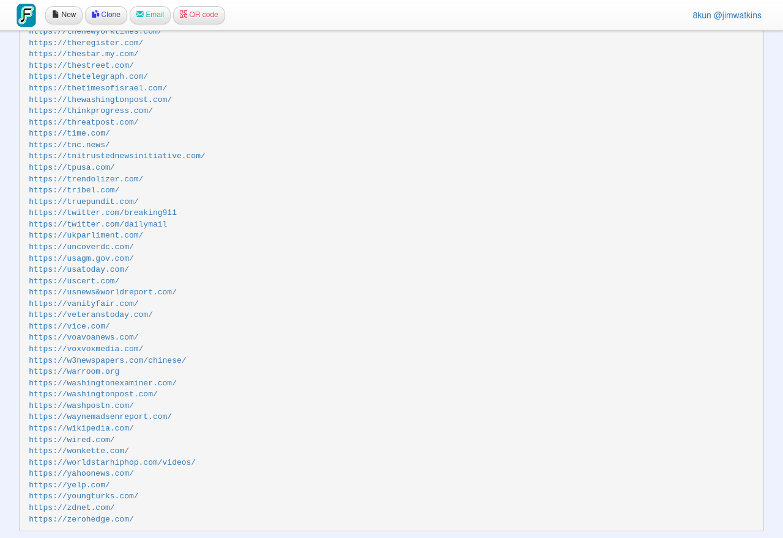Open twitter.com/dailymail link

(98, 224)
